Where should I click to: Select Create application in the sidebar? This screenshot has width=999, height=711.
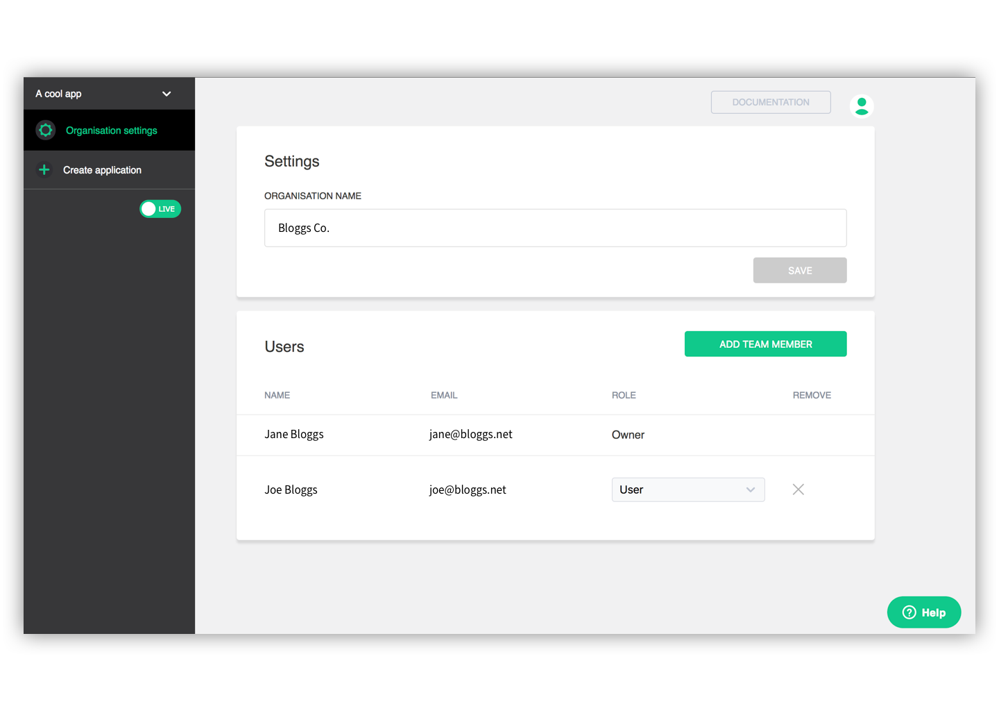(110, 169)
